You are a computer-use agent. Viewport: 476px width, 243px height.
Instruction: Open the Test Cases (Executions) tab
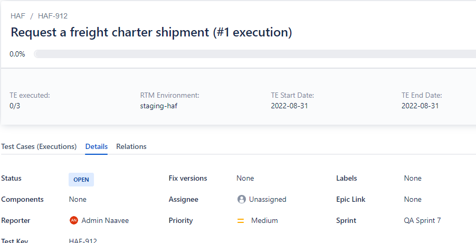coord(39,146)
